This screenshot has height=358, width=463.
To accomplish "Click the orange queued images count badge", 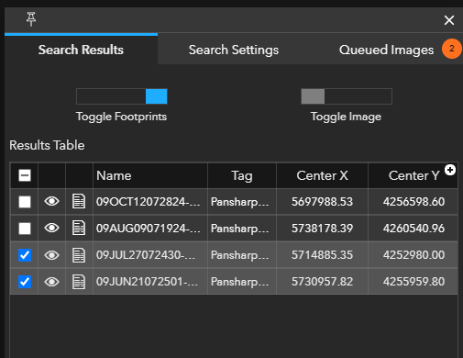I will 452,49.
